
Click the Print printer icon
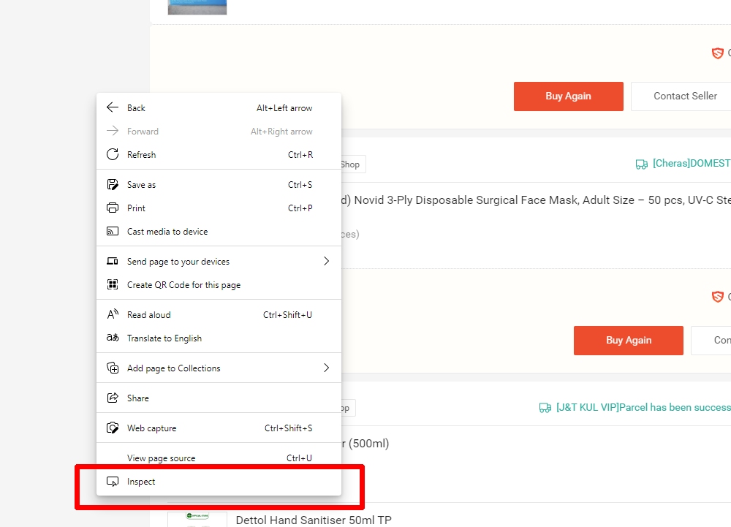(113, 208)
